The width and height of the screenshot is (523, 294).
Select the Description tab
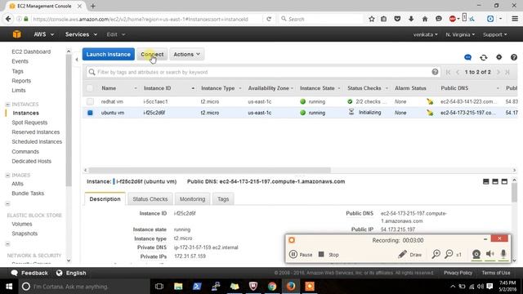point(105,199)
